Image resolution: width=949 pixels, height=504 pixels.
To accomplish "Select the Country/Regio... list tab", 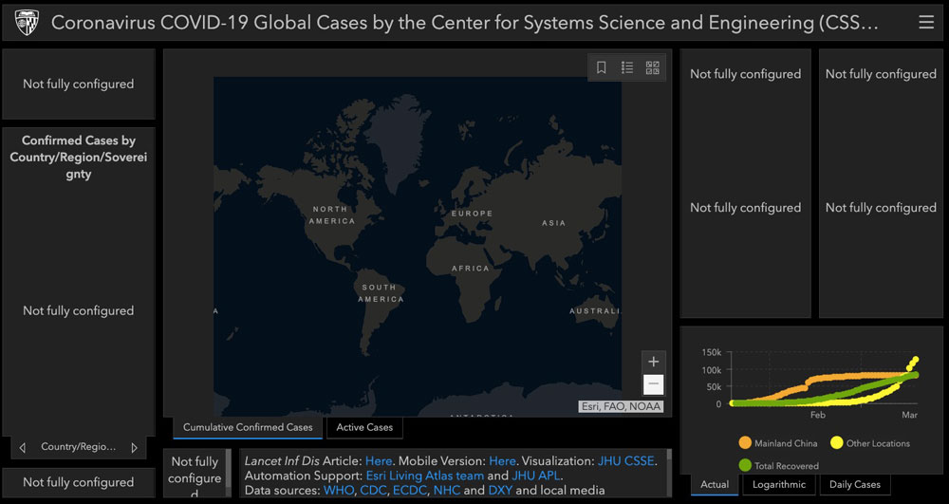I will pos(78,446).
